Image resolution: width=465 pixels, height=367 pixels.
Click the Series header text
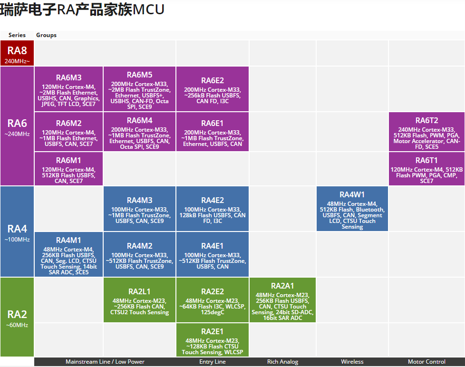tap(17, 35)
